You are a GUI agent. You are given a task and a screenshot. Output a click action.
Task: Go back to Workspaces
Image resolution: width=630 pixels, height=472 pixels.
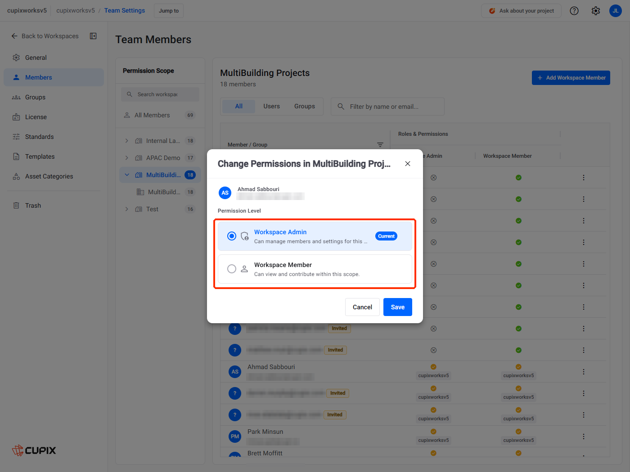coord(45,36)
